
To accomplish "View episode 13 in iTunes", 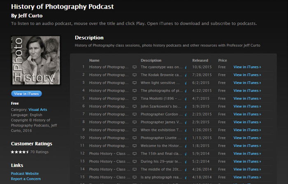I will click(x=247, y=162).
